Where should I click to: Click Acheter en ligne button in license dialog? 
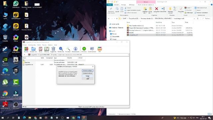88,70
